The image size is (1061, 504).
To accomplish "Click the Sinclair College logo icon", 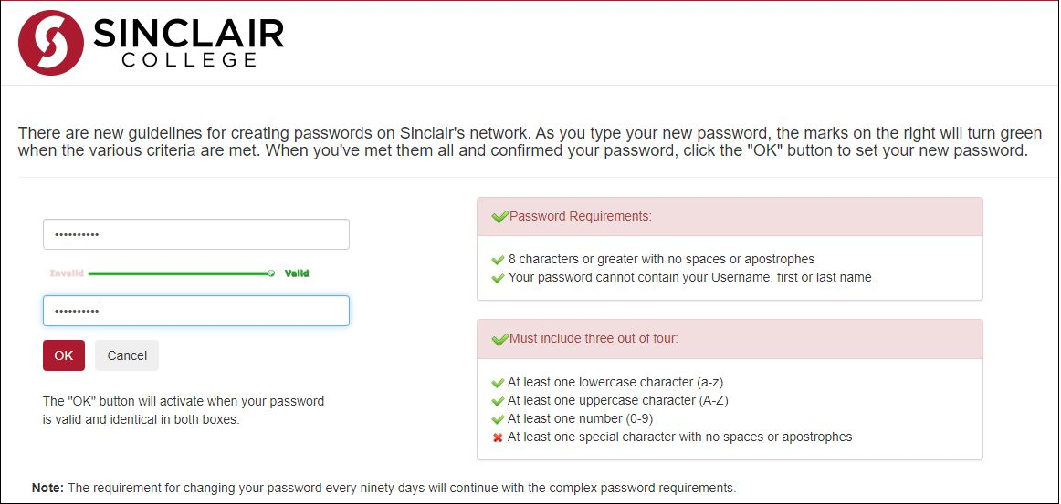I will [51, 43].
